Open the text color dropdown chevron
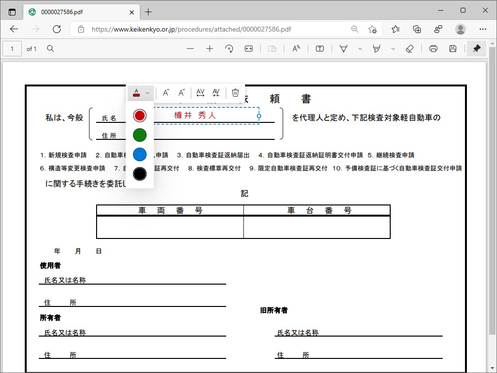This screenshot has width=497, height=373. point(147,92)
